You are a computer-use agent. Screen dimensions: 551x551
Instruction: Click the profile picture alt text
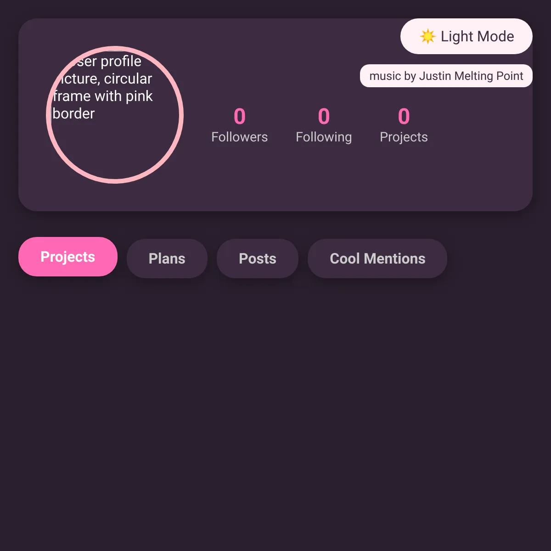(102, 87)
